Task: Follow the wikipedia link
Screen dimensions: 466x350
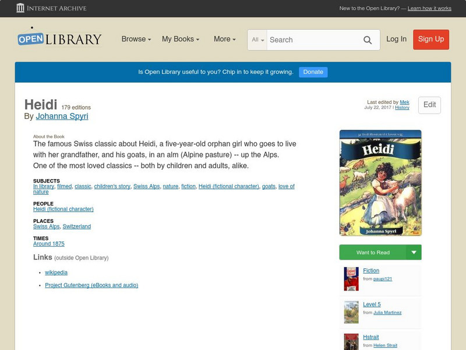Action: pos(56,272)
